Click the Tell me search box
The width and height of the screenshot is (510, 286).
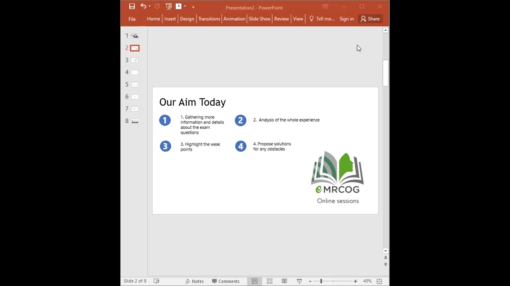(x=322, y=19)
